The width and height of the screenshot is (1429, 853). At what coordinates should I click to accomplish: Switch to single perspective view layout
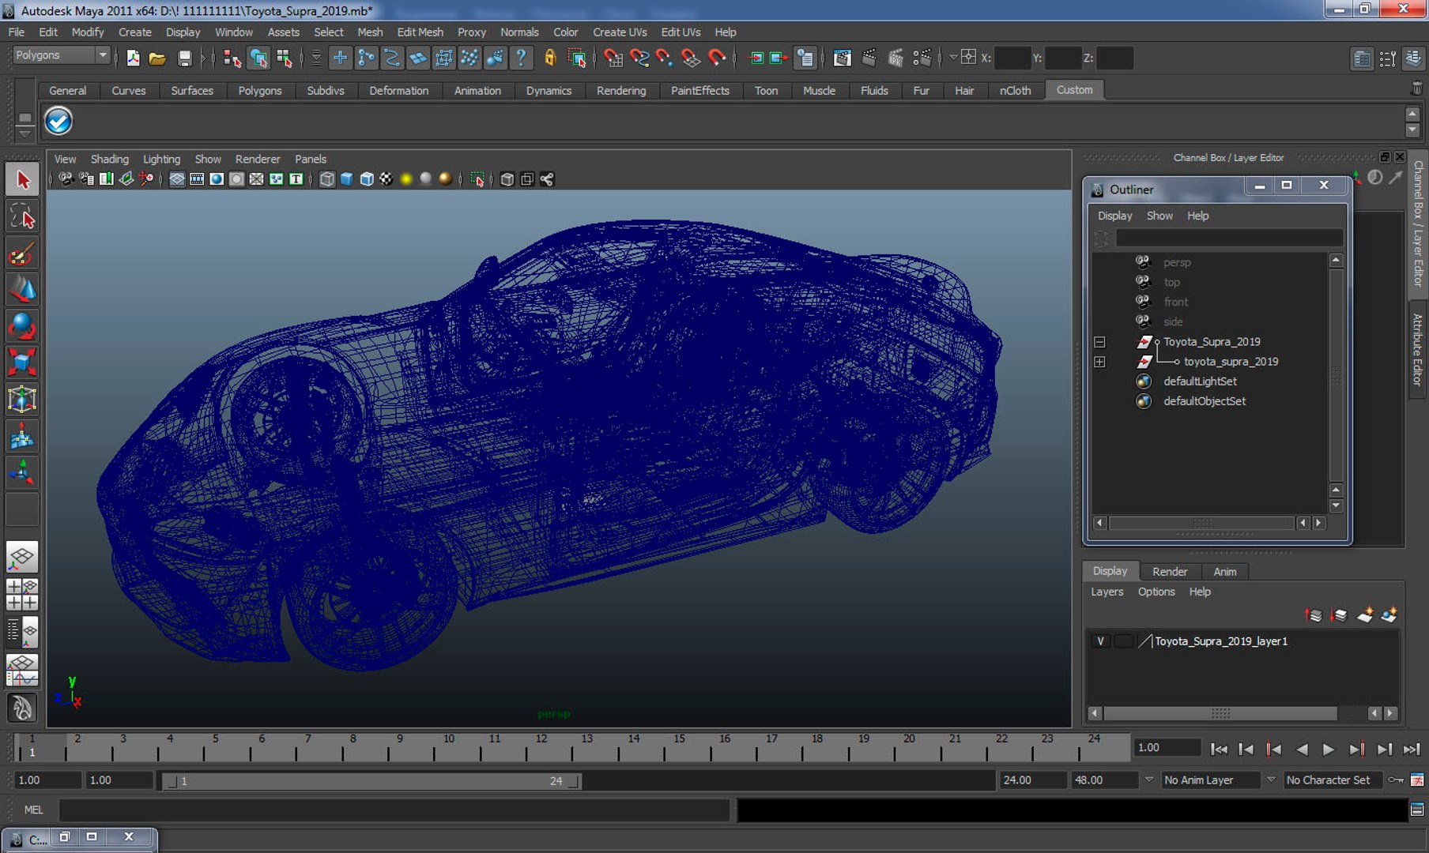click(x=22, y=557)
